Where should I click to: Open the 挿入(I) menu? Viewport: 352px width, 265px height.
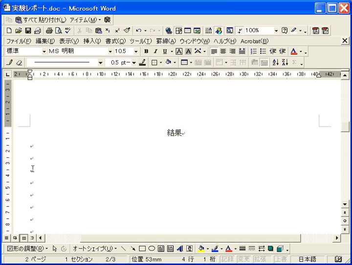pyautogui.click(x=92, y=41)
